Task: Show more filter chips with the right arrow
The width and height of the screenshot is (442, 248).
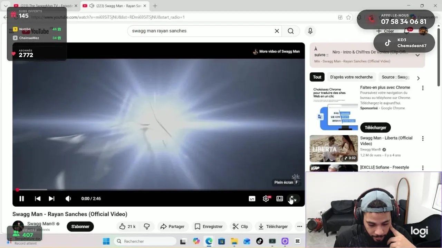Action: (x=418, y=78)
